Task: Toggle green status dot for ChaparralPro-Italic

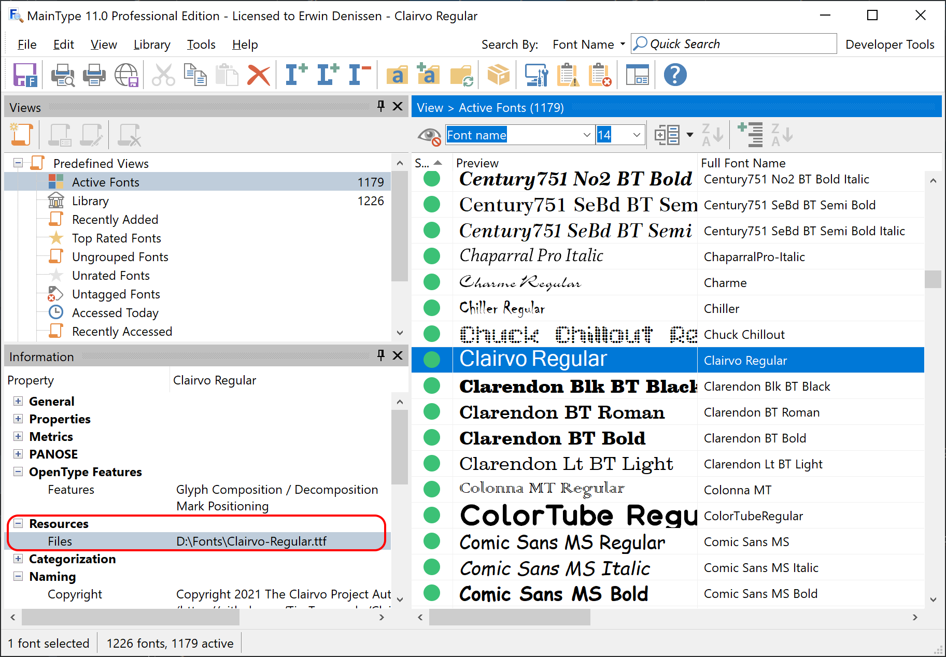Action: 432,256
